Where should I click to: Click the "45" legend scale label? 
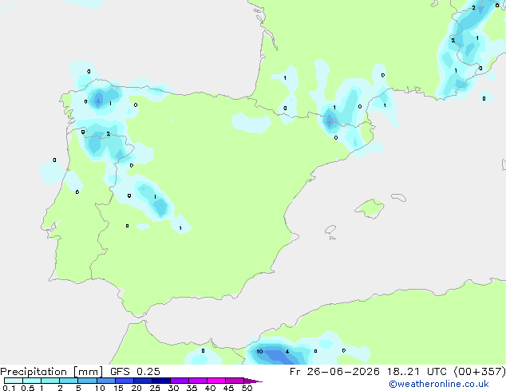pos(228,388)
